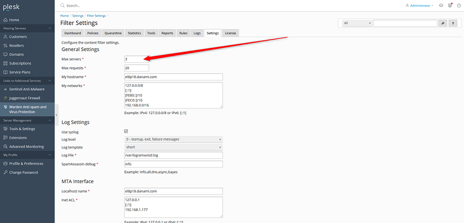Click the Settings breadcrumb link

[78, 16]
